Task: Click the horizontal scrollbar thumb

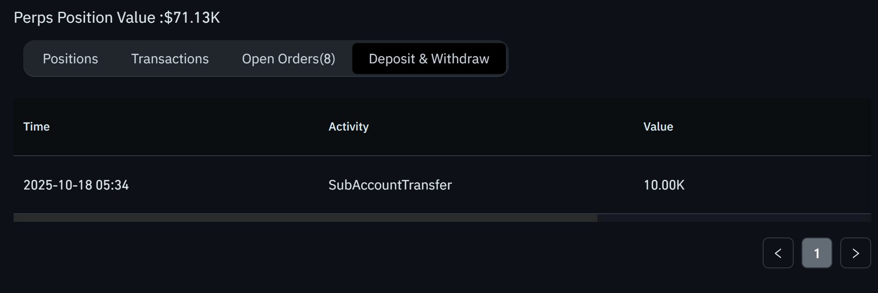Action: click(x=305, y=218)
